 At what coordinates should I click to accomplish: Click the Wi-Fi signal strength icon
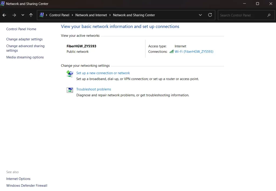pos(171,51)
